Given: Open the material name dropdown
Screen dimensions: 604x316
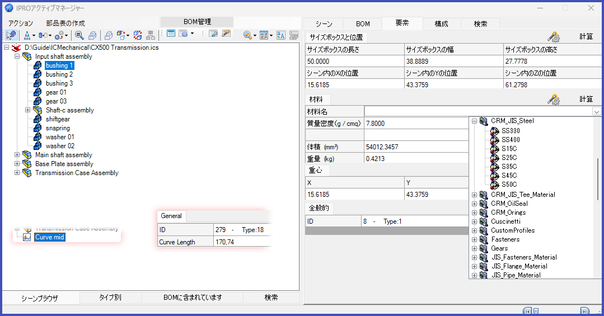Looking at the screenshot, I should point(596,112).
